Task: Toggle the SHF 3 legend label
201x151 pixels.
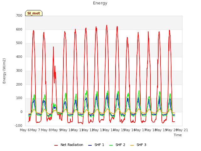Action: (141, 145)
